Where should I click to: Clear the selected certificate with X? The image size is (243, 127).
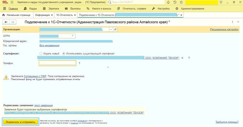182,58
